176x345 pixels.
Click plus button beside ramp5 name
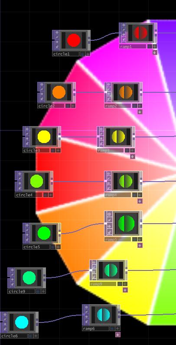[x=140, y=239]
